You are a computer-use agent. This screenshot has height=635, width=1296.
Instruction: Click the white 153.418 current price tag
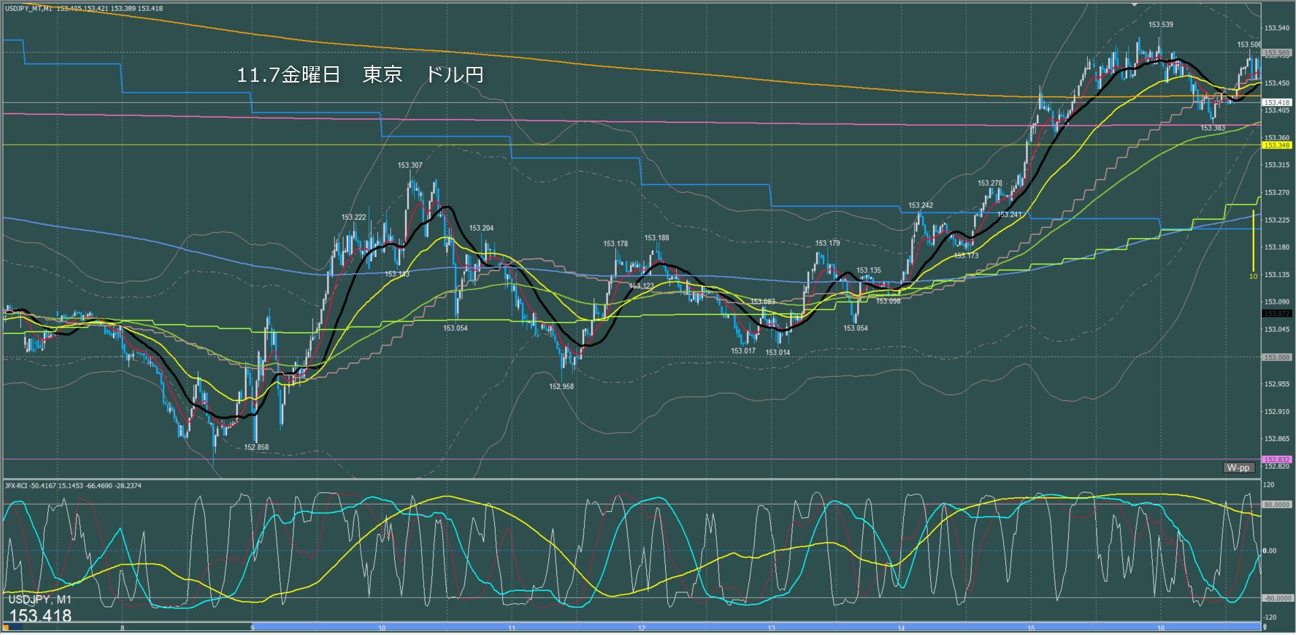point(1276,103)
